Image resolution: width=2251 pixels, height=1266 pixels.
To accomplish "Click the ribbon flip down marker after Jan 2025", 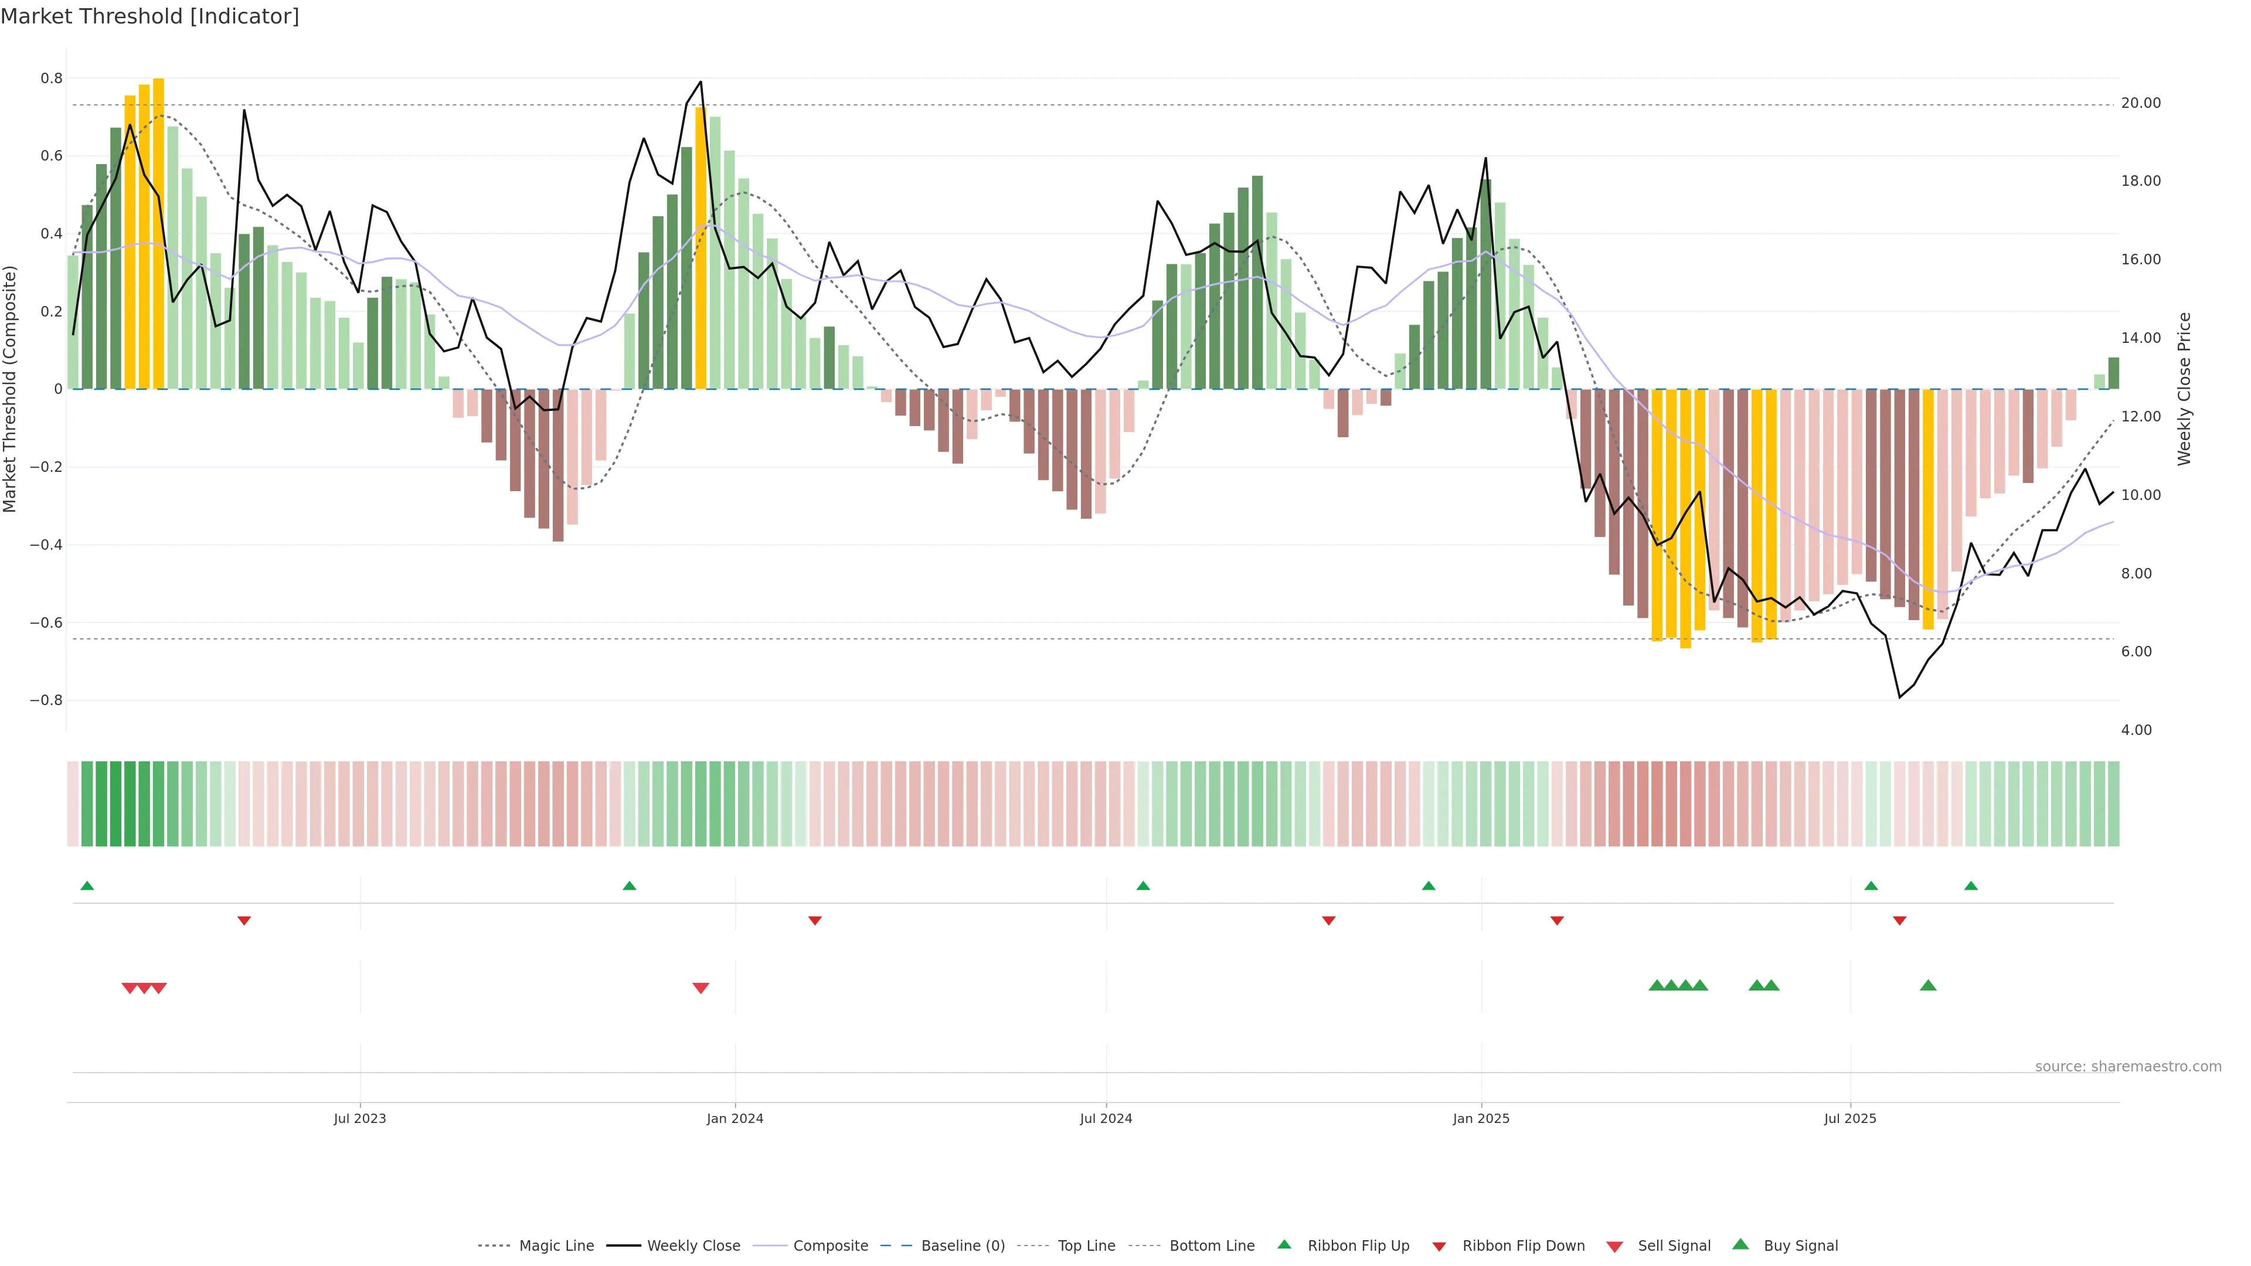I will coord(1557,921).
